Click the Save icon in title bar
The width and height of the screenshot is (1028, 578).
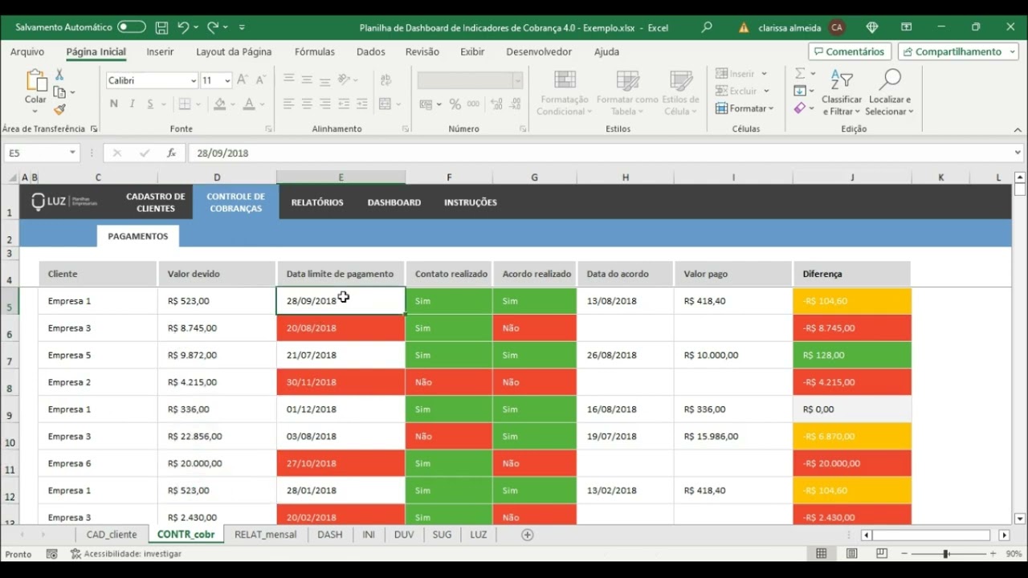click(x=161, y=27)
